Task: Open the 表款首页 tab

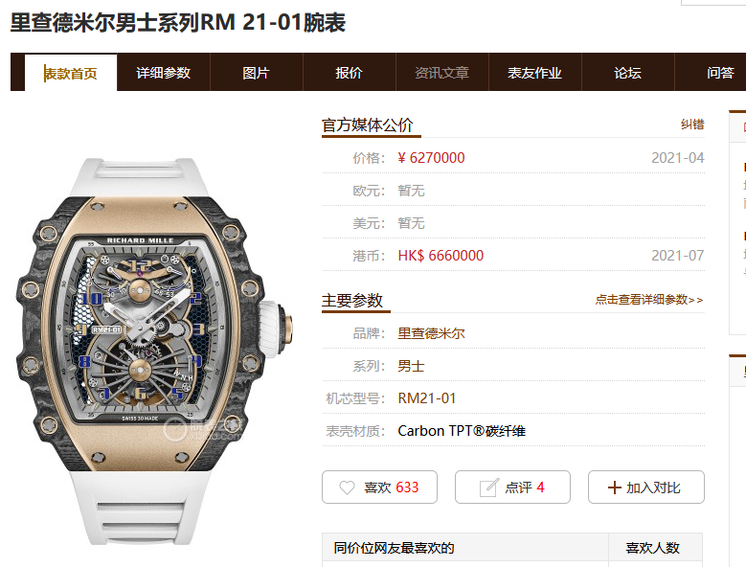Action: tap(71, 73)
